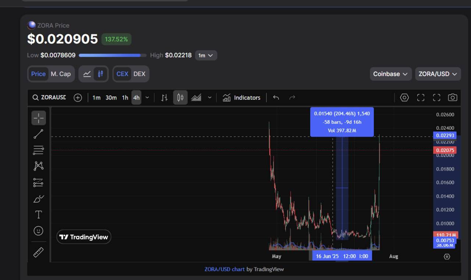471x280 pixels.
Task: Open time axis settings gear
Action: coord(447,256)
